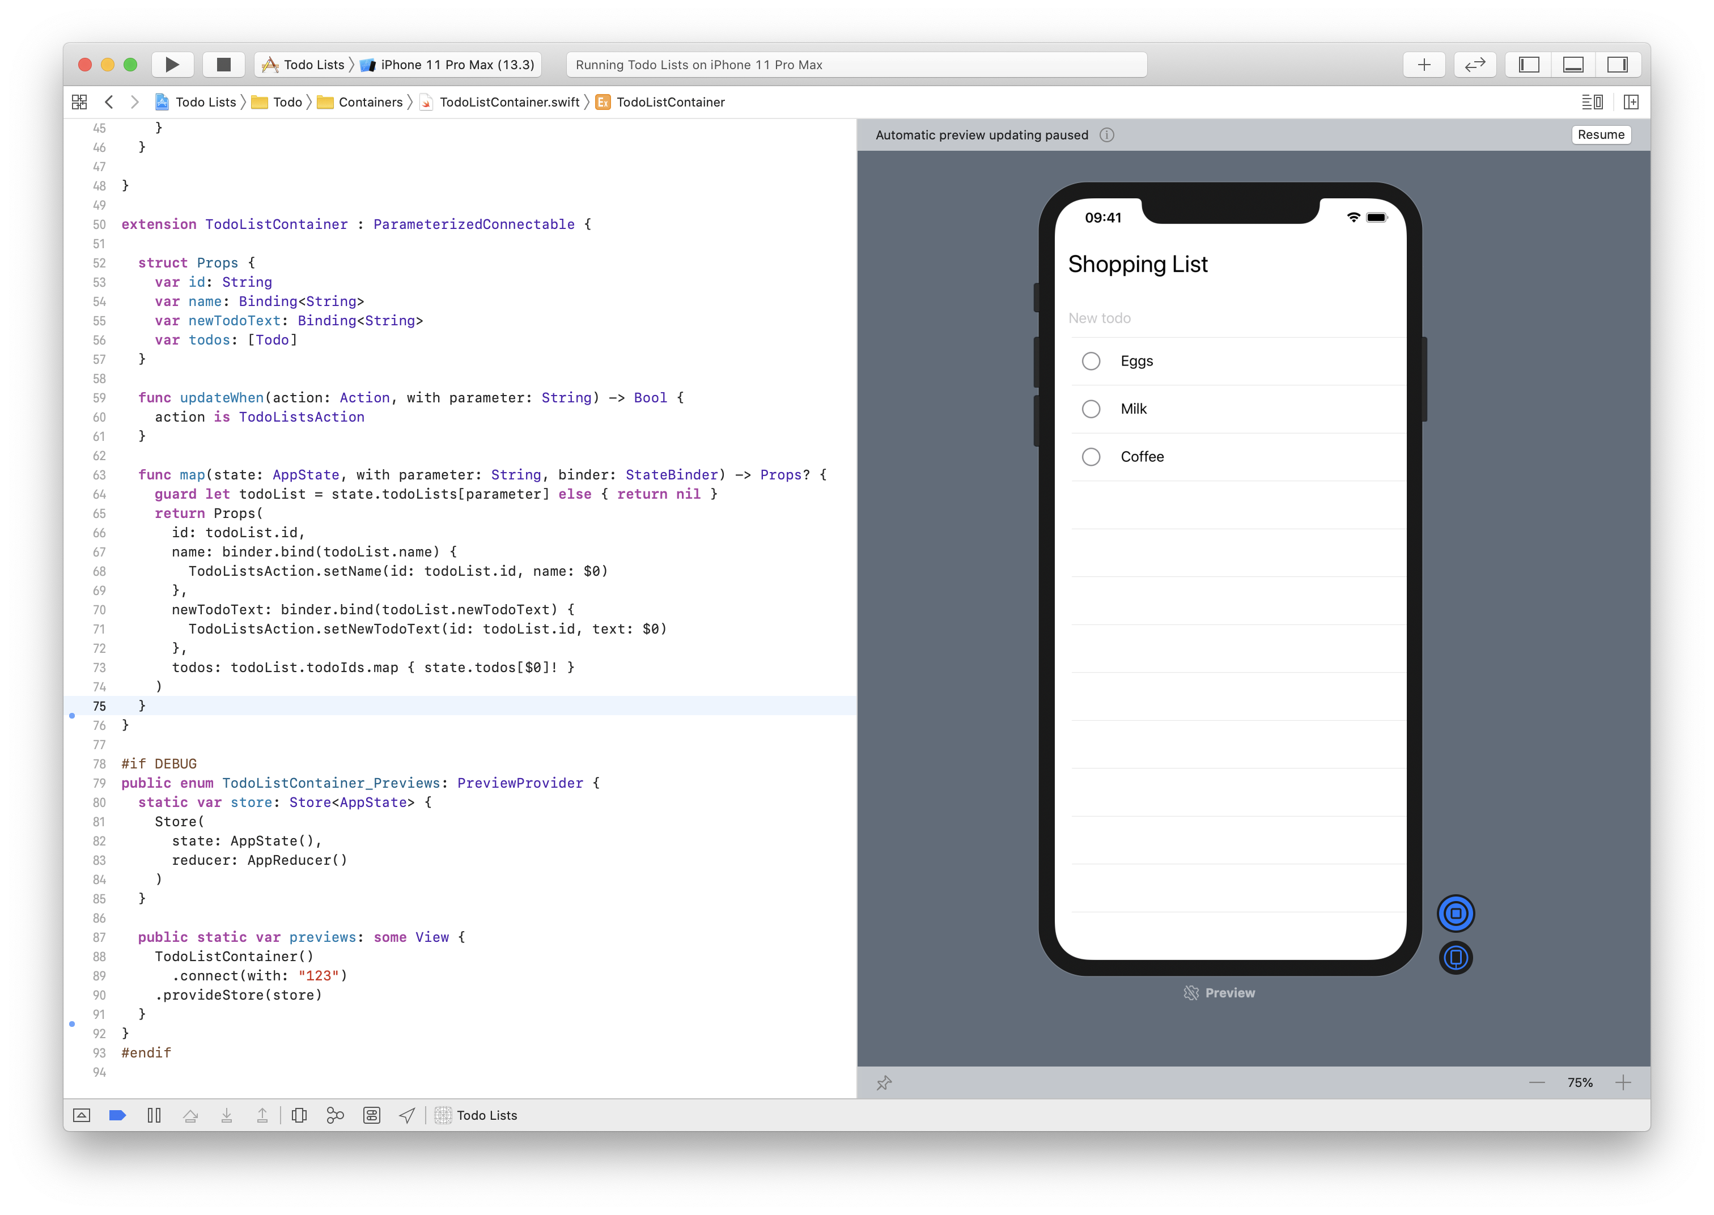Click the simulate location arrow icon
The height and width of the screenshot is (1215, 1714).
click(407, 1115)
